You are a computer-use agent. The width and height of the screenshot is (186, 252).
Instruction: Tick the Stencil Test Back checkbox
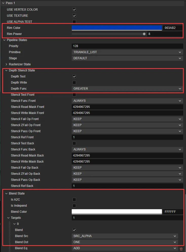pos(74,143)
